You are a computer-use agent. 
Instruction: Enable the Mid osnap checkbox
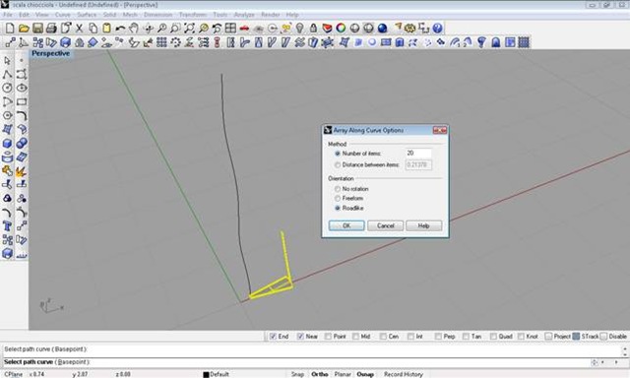(355, 337)
